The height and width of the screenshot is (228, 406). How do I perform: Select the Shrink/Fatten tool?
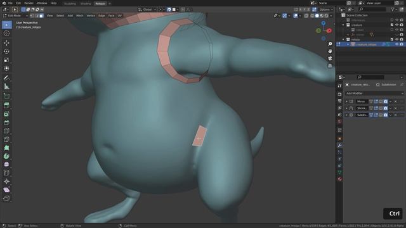[6, 182]
